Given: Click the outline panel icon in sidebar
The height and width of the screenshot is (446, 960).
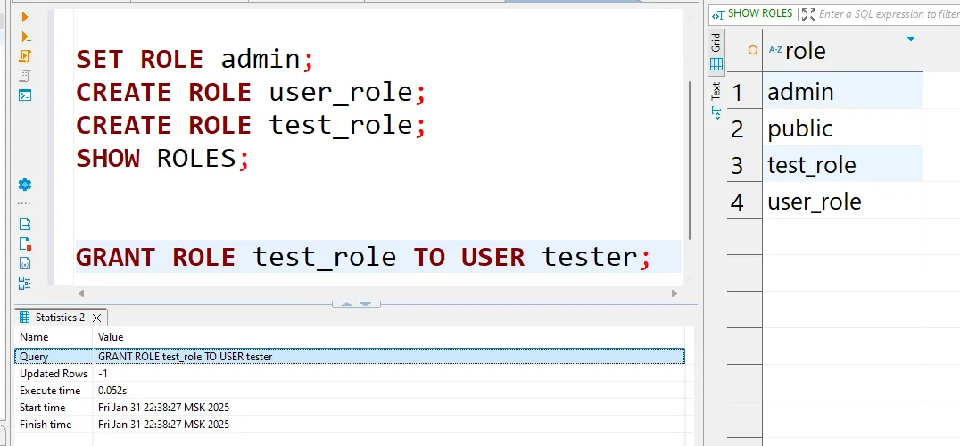Looking at the screenshot, I should click(25, 283).
